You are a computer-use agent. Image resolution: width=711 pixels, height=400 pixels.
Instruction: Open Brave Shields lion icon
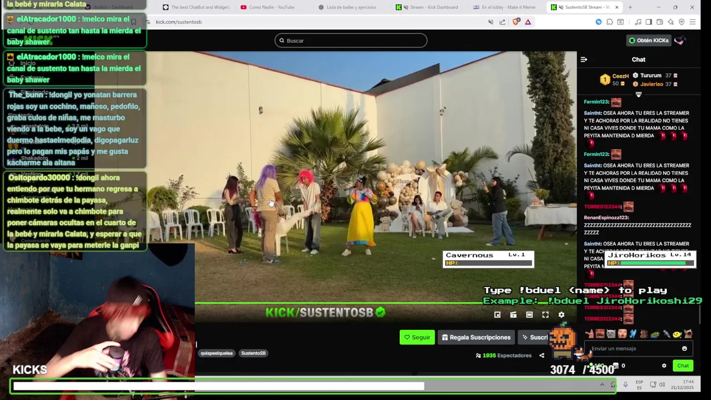(x=516, y=22)
